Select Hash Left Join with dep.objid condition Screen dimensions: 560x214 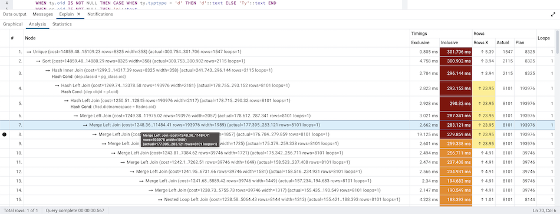tap(216, 88)
